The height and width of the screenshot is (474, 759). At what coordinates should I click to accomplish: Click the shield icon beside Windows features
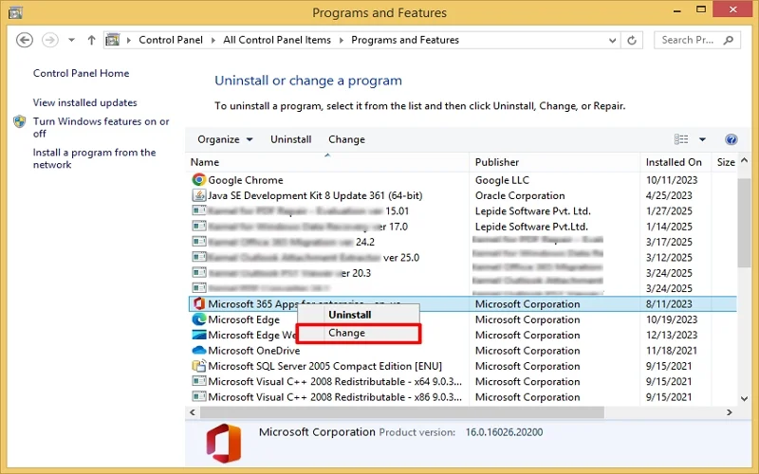(x=20, y=121)
